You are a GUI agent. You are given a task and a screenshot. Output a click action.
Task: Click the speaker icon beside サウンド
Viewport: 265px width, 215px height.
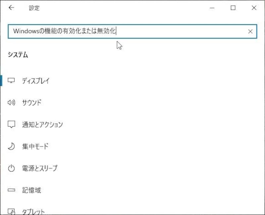[x=12, y=102]
